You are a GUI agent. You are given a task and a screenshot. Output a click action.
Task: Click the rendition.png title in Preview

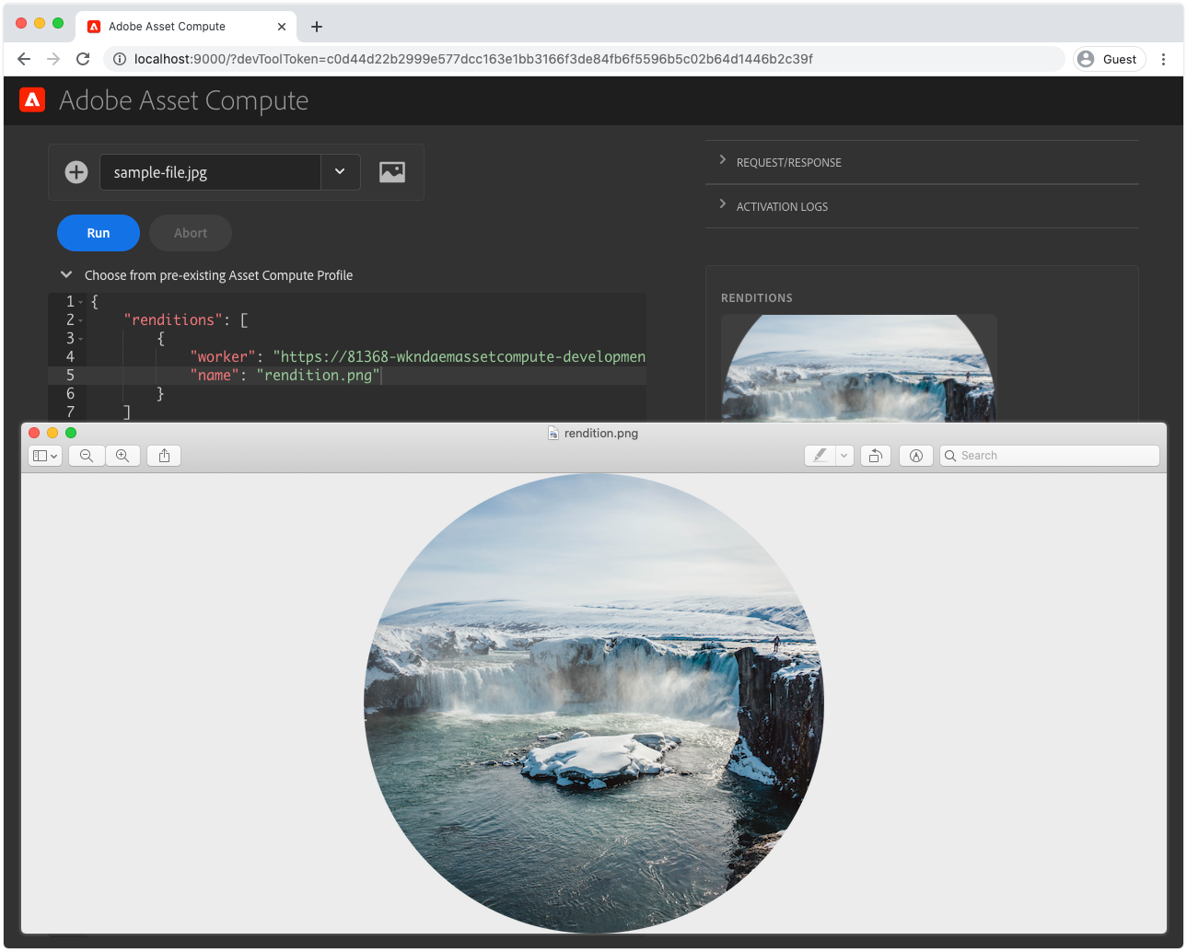(x=601, y=434)
